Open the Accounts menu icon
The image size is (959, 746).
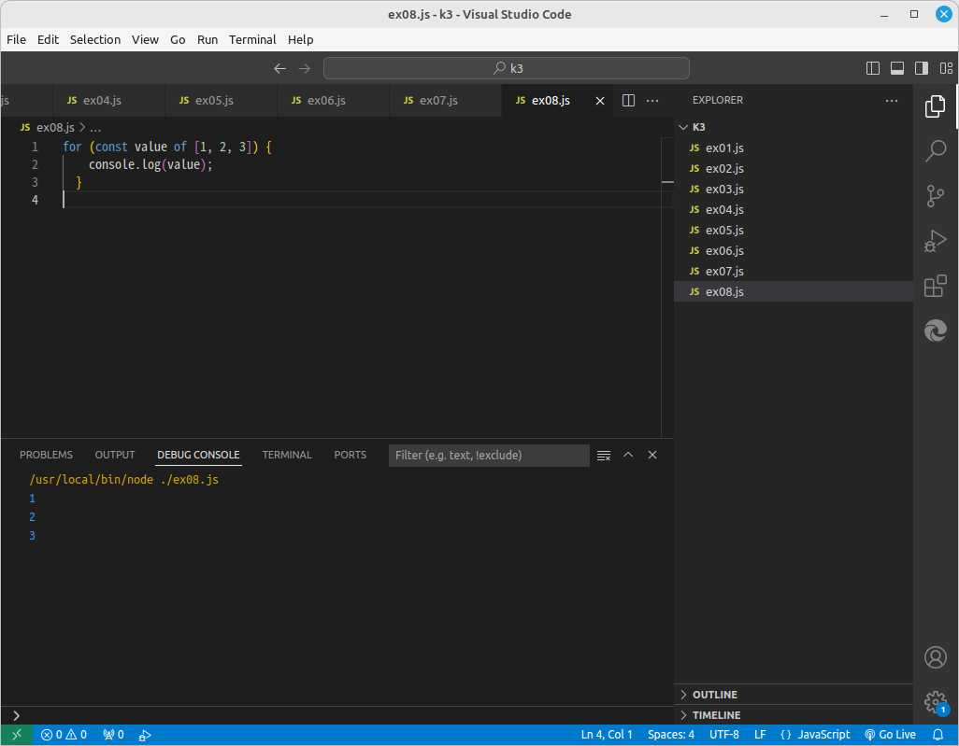[935, 657]
